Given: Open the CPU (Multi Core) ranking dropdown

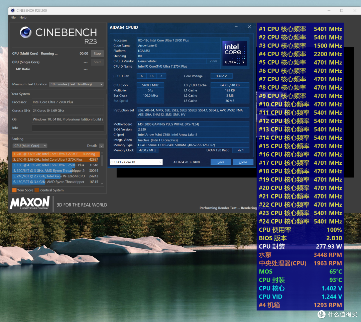Looking at the screenshot, I should click(30, 146).
